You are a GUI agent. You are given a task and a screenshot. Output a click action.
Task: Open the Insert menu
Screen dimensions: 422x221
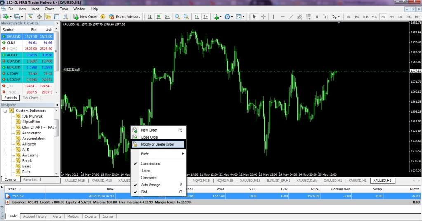[35, 9]
